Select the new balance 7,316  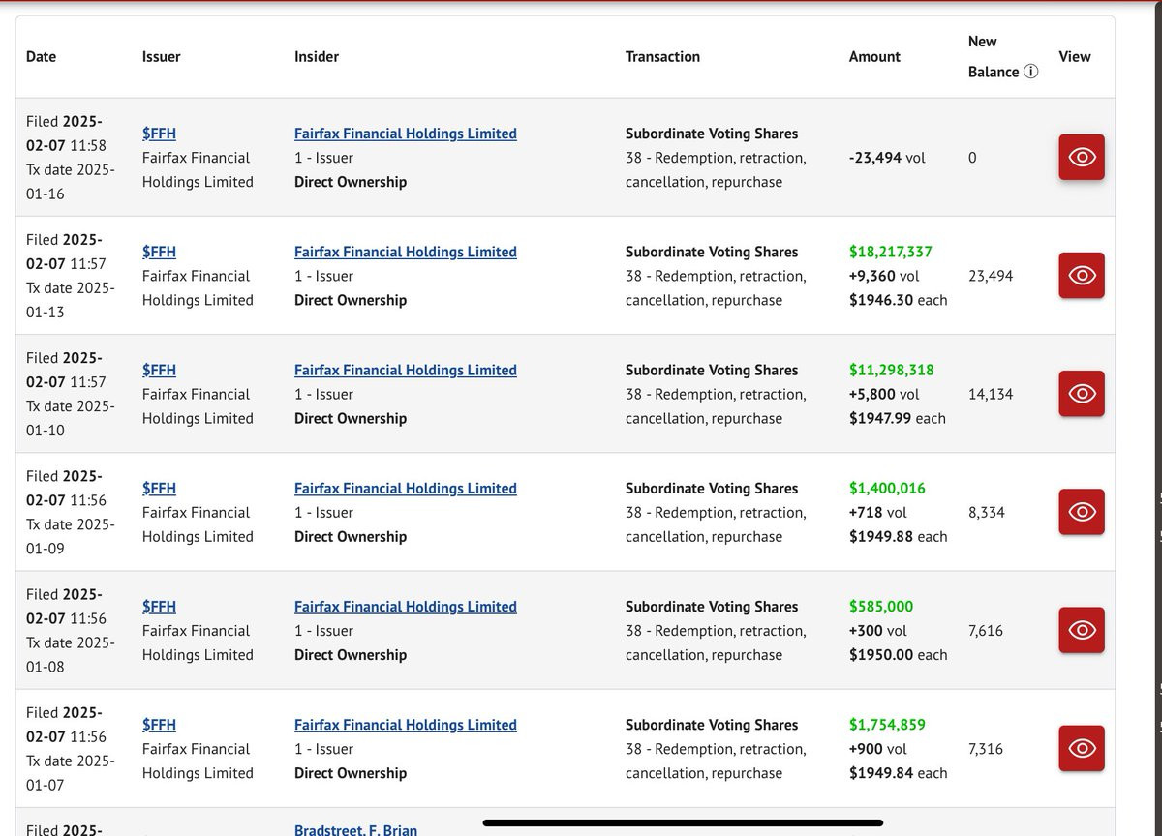(x=986, y=748)
